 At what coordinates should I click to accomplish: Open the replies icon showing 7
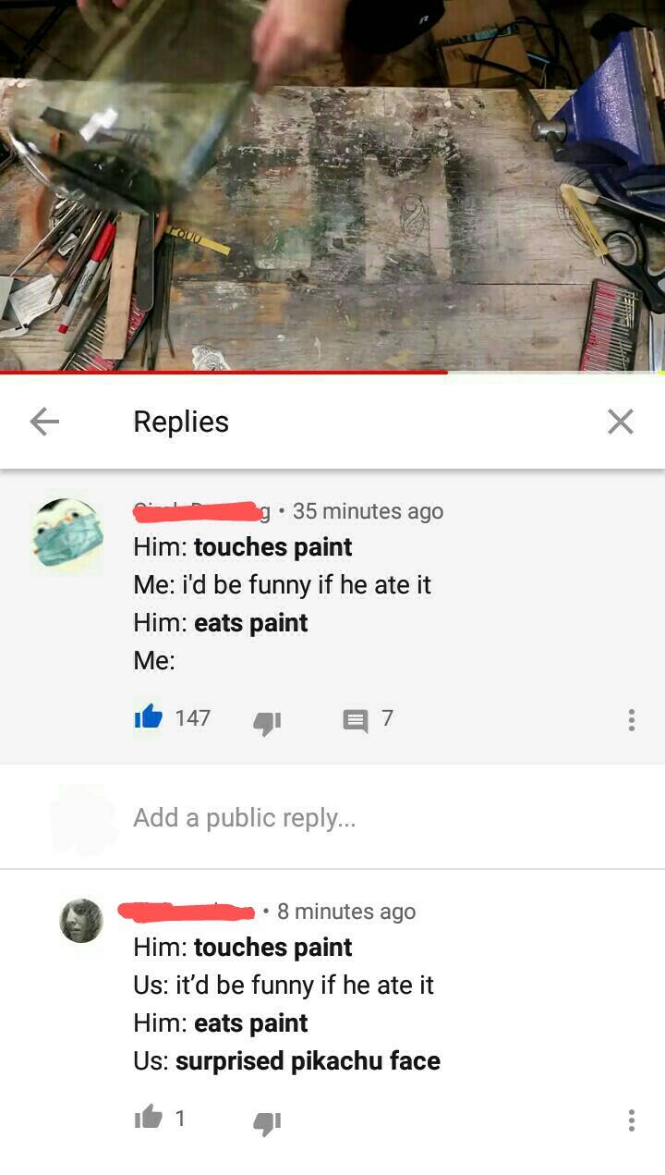356,719
